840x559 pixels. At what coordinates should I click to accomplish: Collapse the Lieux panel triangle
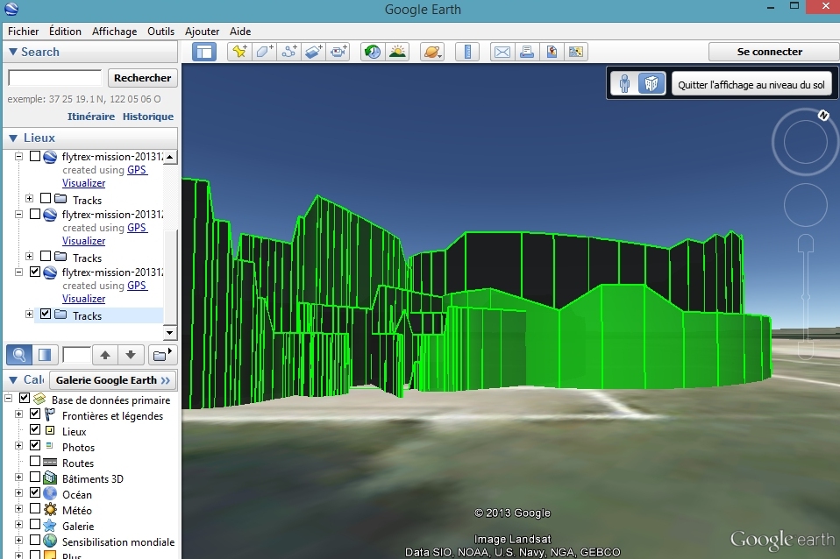click(13, 138)
